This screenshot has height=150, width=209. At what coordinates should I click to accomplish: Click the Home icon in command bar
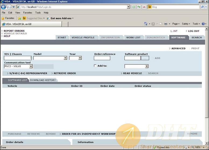click(x=146, y=24)
